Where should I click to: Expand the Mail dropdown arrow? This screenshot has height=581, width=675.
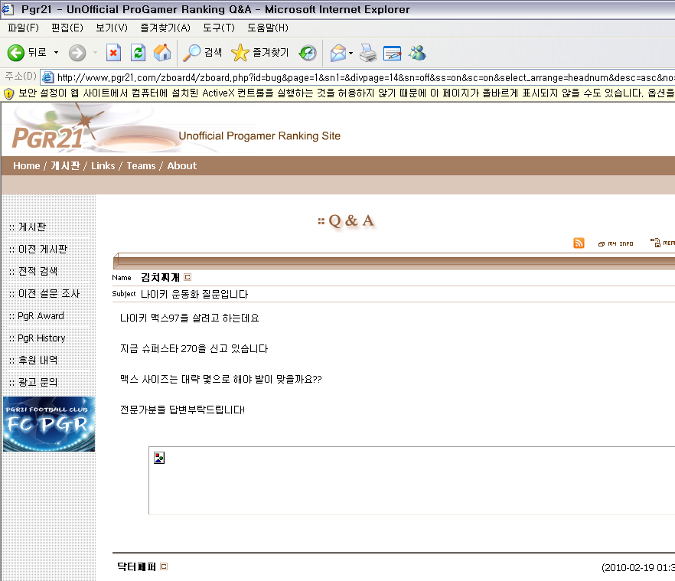point(351,53)
